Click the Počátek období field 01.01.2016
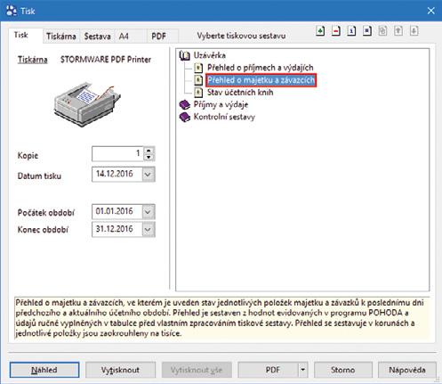The height and width of the screenshot is (384, 442). tap(117, 212)
